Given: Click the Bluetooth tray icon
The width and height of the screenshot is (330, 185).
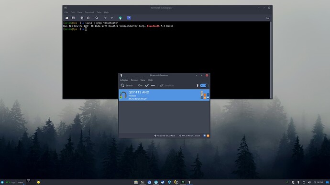Looking at the screenshot, I should (298, 183).
